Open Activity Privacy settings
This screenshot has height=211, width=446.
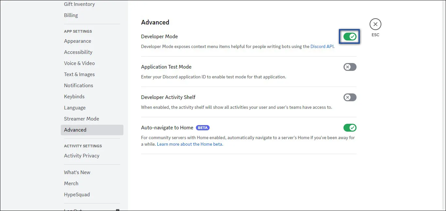pyautogui.click(x=82, y=155)
